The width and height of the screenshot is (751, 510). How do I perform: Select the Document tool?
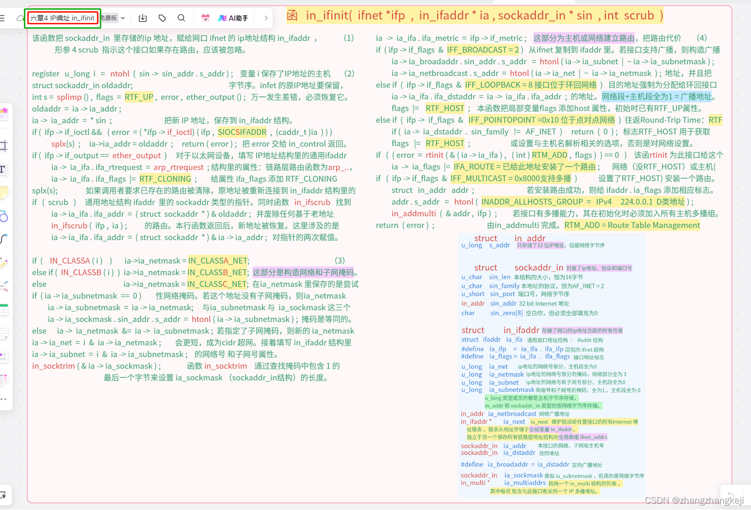3,333
